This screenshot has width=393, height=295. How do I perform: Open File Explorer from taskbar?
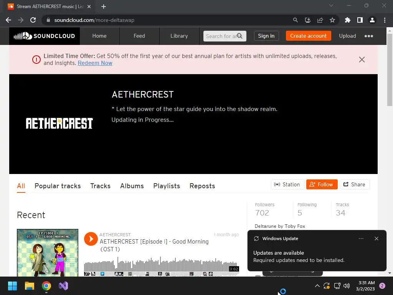point(29,286)
